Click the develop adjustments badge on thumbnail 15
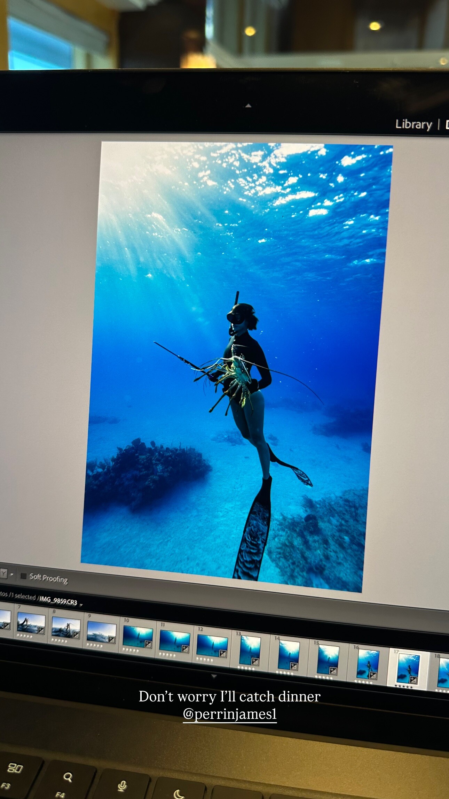Viewport: 449px width, 799px height. (x=333, y=670)
